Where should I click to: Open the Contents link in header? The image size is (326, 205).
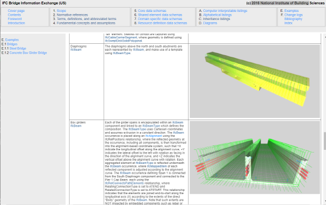[x=14, y=15]
